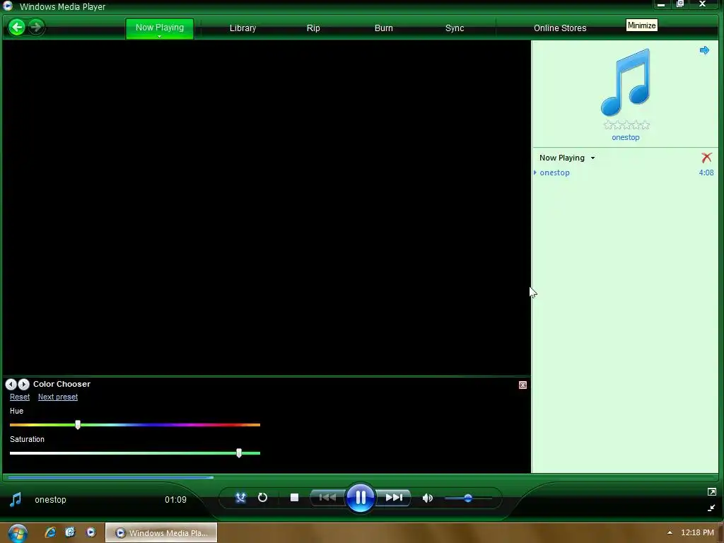
Task: Pause the playing song
Action: [x=360, y=498]
